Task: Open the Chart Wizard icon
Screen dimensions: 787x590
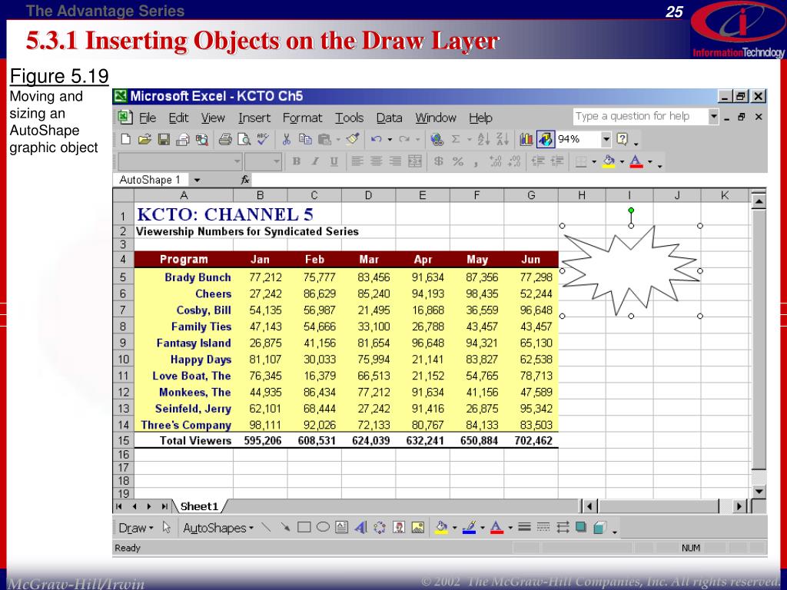Action: [x=526, y=139]
